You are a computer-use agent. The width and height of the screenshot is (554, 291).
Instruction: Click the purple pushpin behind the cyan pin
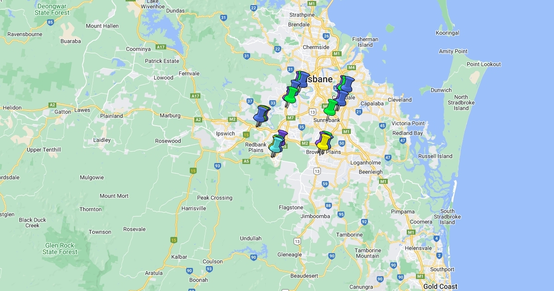click(x=283, y=134)
